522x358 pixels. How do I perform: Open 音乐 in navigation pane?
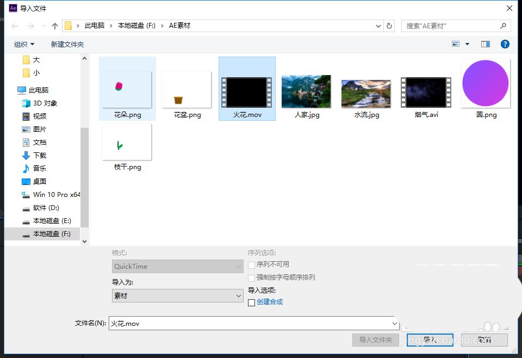pos(40,169)
